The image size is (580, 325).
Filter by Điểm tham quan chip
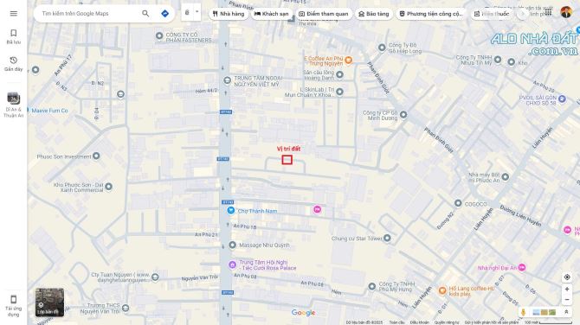point(324,14)
